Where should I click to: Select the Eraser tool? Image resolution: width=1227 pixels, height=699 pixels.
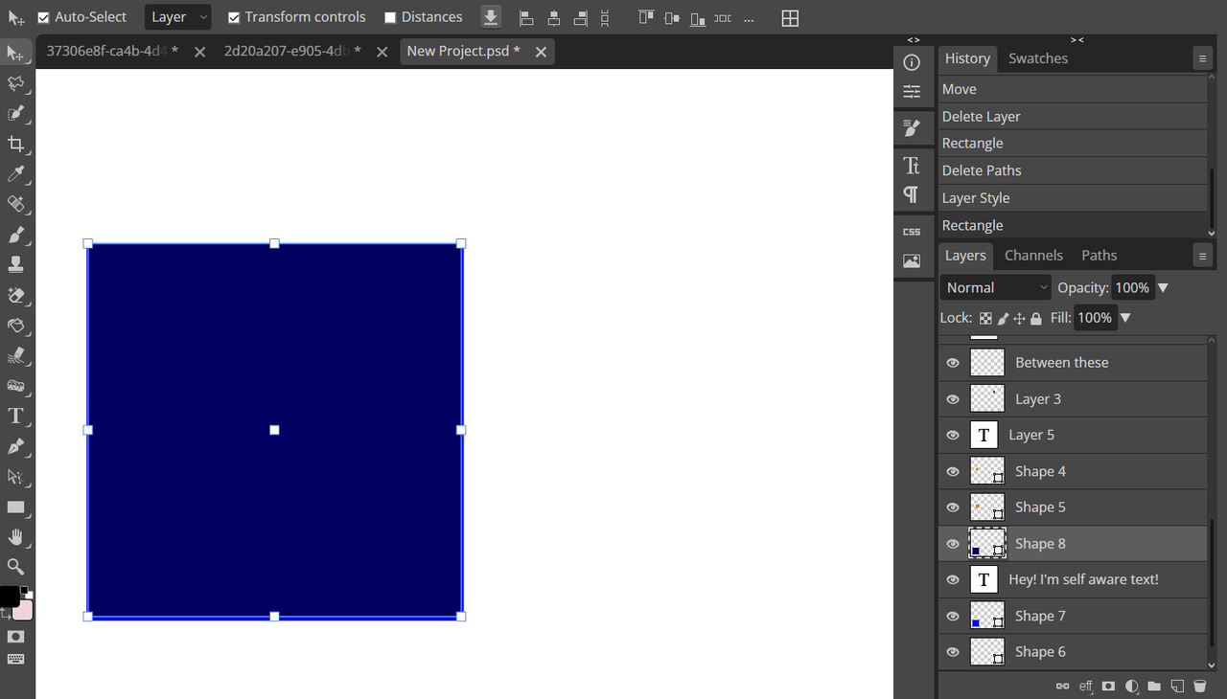(x=15, y=295)
